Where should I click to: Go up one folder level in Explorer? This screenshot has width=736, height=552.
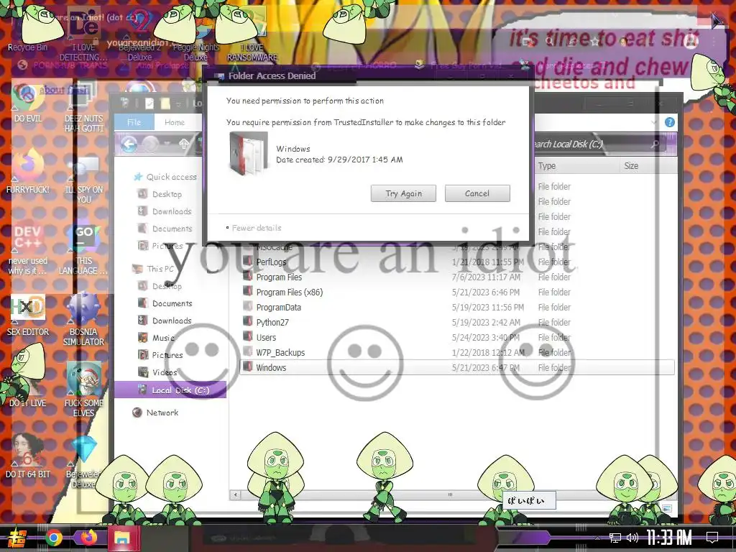tap(184, 144)
